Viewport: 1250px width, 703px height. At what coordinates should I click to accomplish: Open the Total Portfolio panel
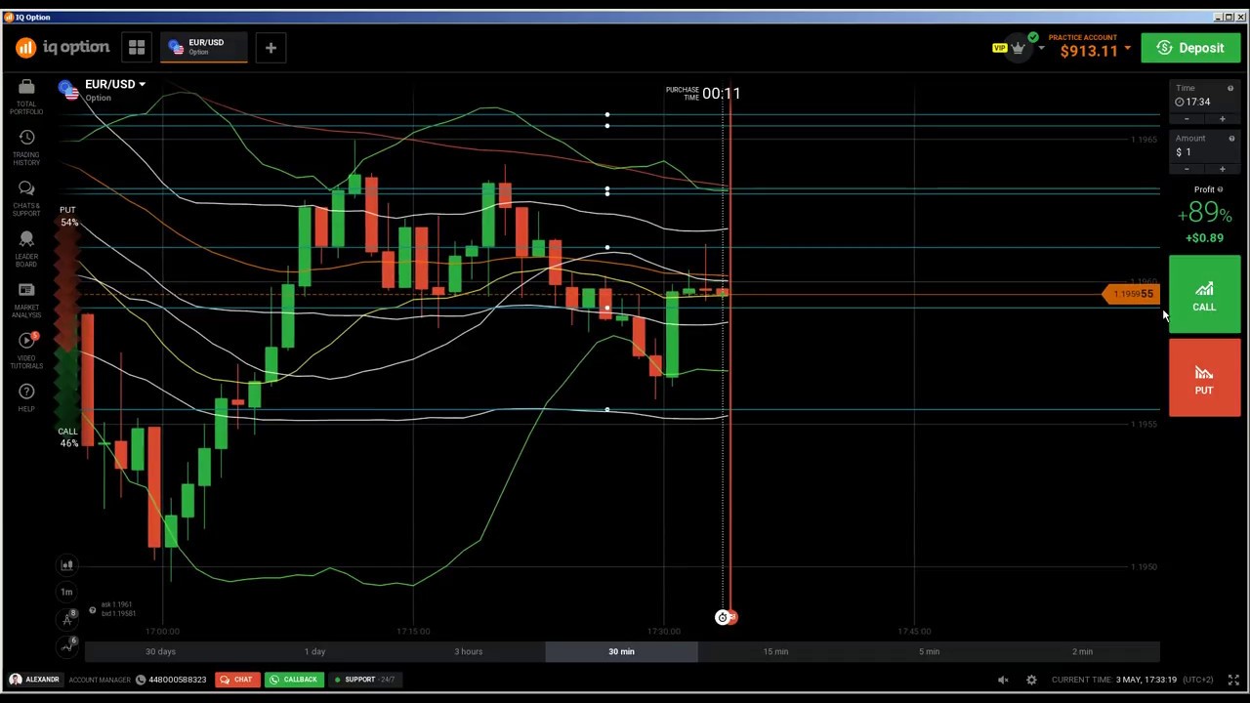(x=26, y=96)
